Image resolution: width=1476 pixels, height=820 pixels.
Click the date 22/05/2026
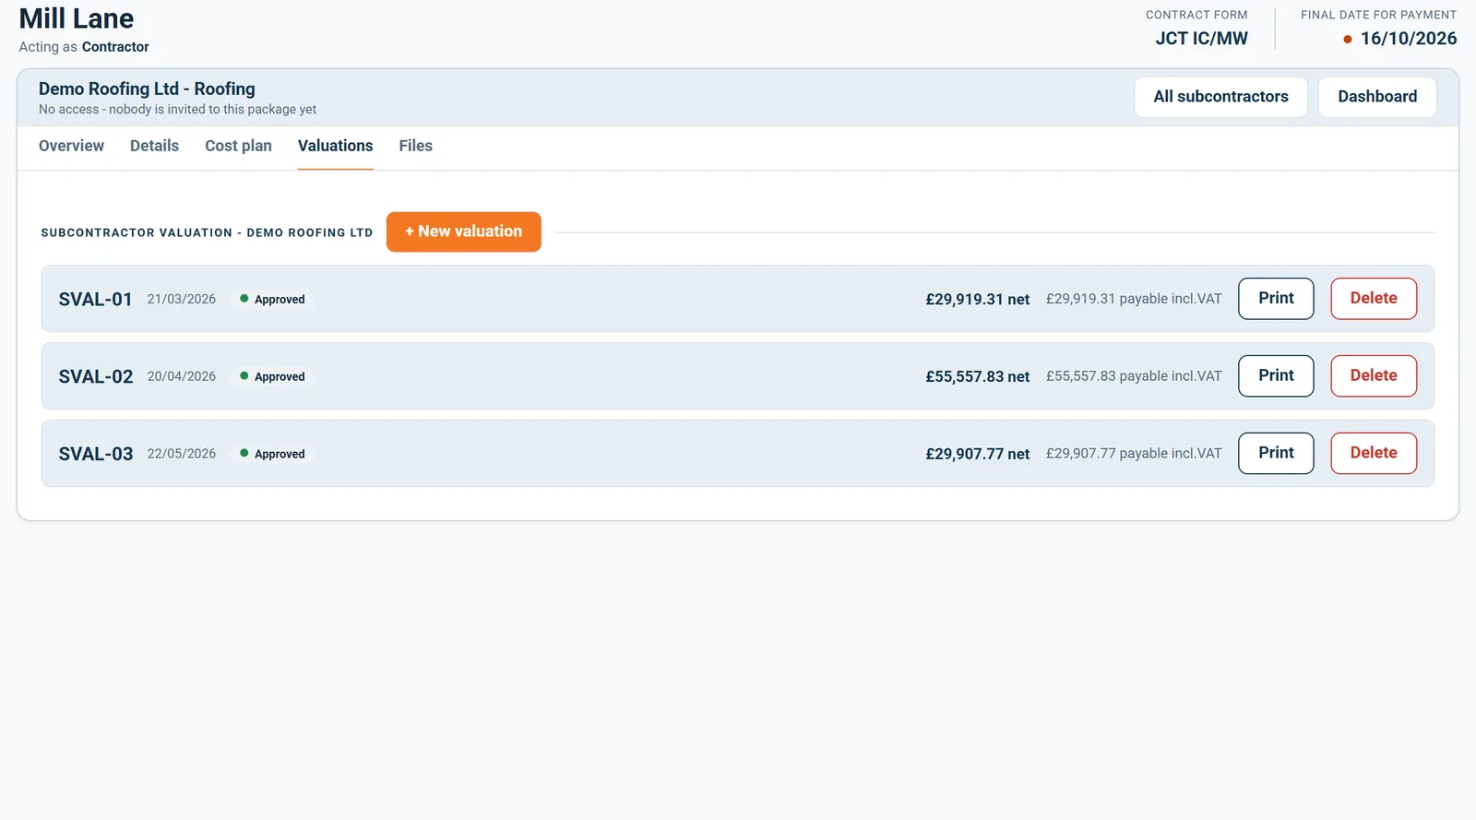[x=182, y=455]
